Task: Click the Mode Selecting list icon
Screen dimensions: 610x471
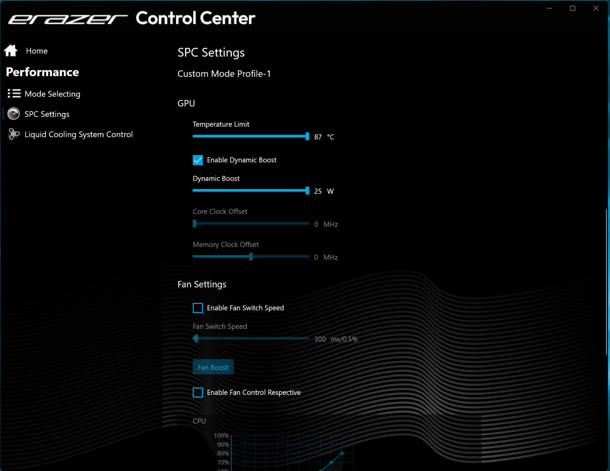Action: [x=14, y=93]
